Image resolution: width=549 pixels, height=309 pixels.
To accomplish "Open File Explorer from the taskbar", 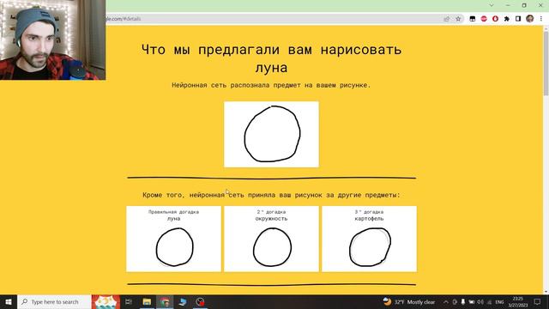I will 147,301.
